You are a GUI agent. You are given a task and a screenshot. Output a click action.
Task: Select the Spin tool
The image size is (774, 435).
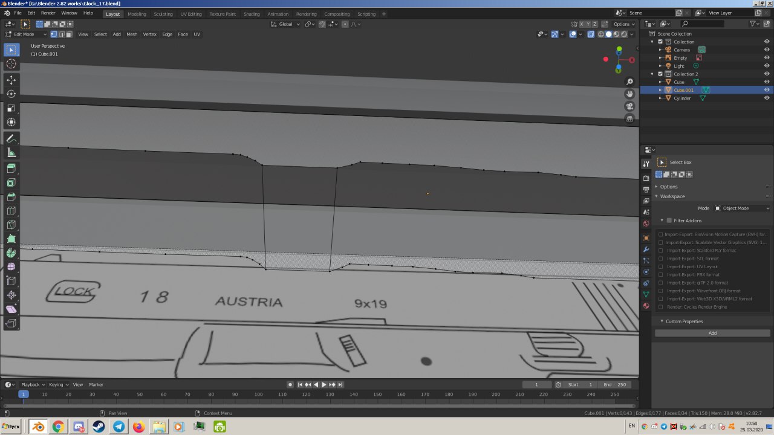point(11,253)
